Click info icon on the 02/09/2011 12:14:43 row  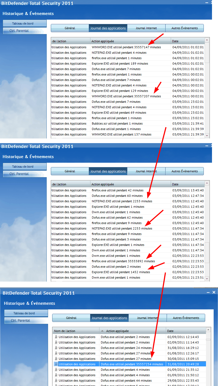pyautogui.click(x=56, y=337)
